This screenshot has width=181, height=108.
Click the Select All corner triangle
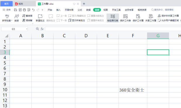[7, 36]
